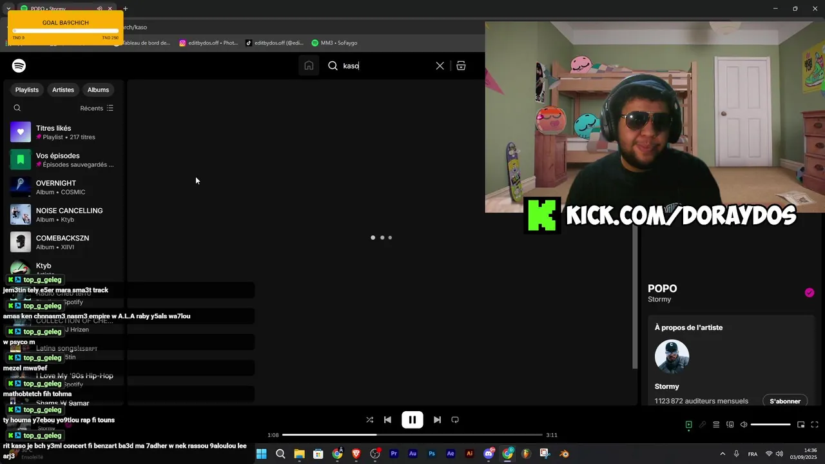The height and width of the screenshot is (464, 825).
Task: Skip to next track
Action: (437, 420)
